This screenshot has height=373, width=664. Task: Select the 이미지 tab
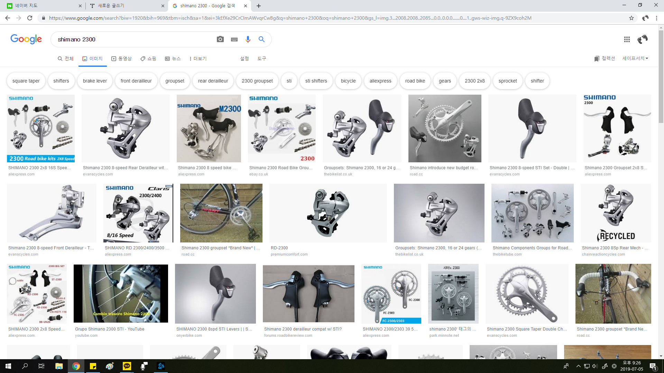(x=92, y=59)
